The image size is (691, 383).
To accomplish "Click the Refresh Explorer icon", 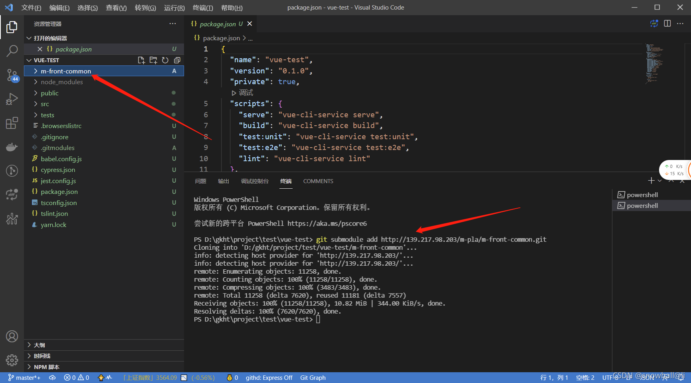I will (165, 60).
